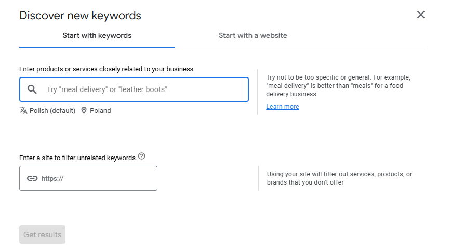
Task: Click the location pin icon
Action: (84, 110)
